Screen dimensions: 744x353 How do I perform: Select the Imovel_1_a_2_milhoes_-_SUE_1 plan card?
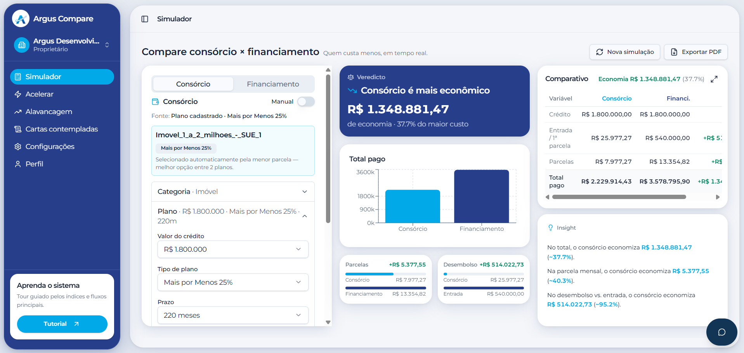tap(233, 151)
